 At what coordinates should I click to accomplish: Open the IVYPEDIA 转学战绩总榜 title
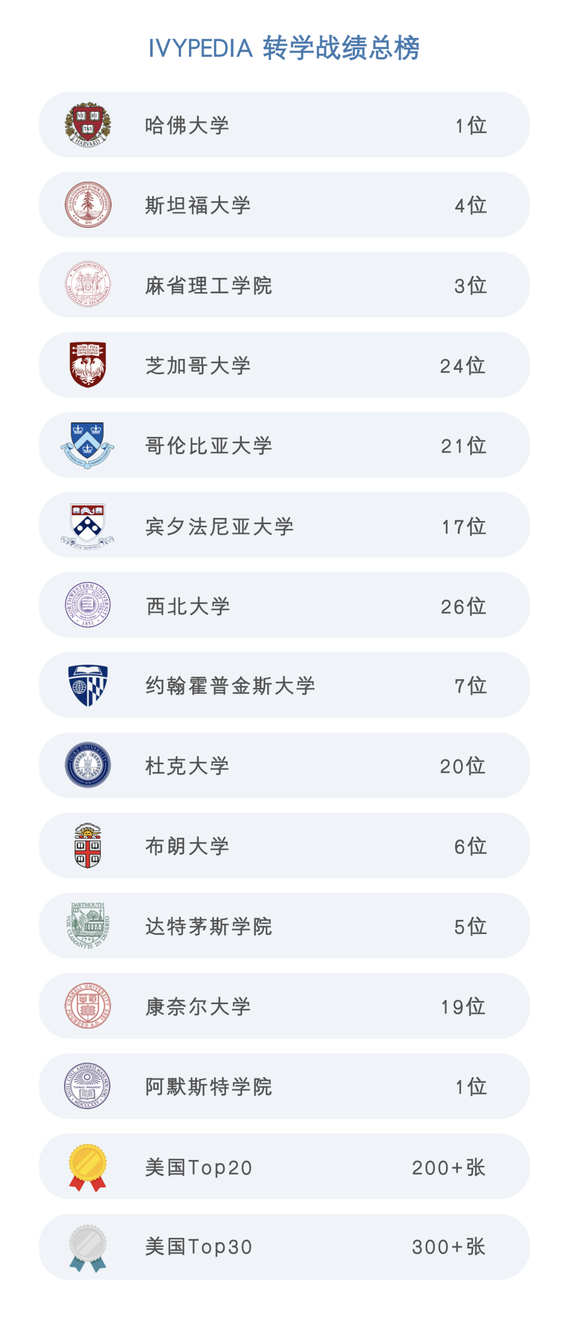(x=284, y=48)
